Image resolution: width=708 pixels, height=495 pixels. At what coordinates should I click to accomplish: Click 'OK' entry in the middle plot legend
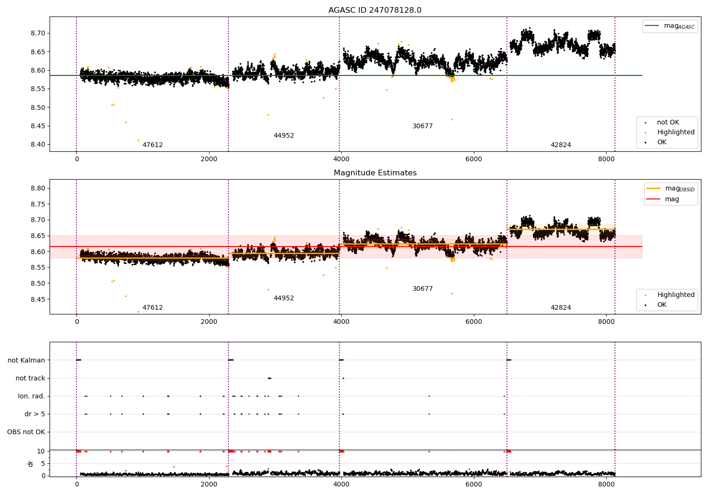662,305
